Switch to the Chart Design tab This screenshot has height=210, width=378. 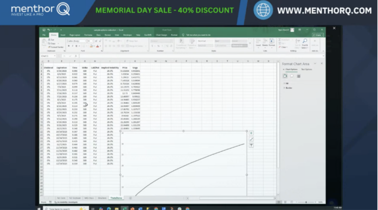[x=161, y=35]
